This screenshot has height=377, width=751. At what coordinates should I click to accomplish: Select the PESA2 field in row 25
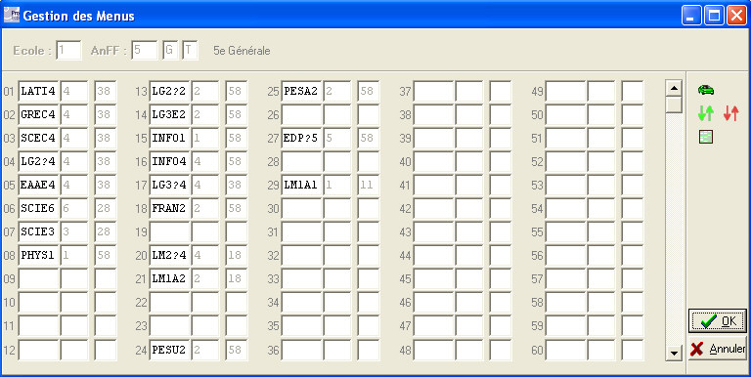coord(302,91)
